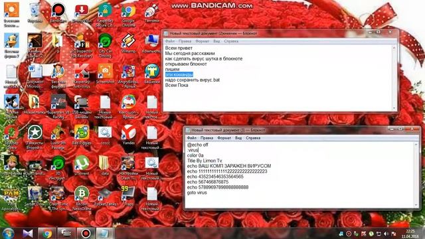The height and width of the screenshot is (239, 425).
Task: Open Файл menu in lower Notepad window
Action: click(x=192, y=138)
